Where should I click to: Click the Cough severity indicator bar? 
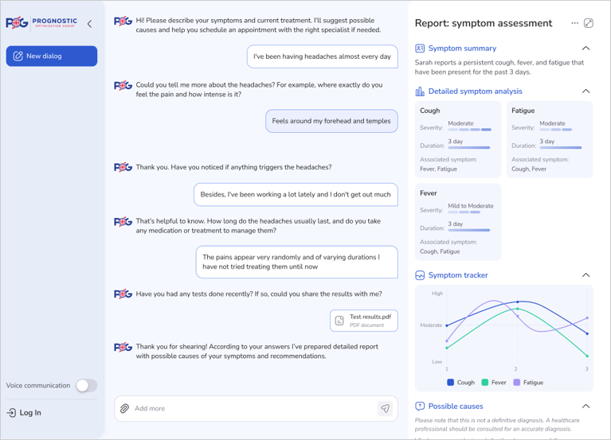469,130
